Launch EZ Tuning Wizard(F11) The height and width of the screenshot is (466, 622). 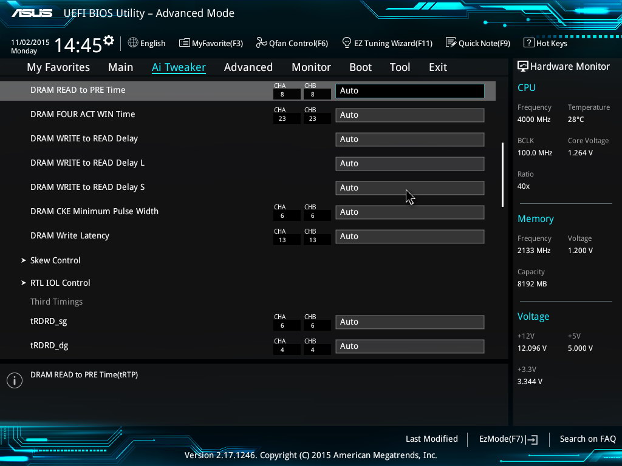click(x=387, y=43)
